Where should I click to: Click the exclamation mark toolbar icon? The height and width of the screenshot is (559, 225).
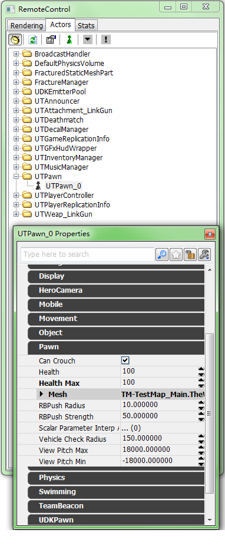pos(106,39)
